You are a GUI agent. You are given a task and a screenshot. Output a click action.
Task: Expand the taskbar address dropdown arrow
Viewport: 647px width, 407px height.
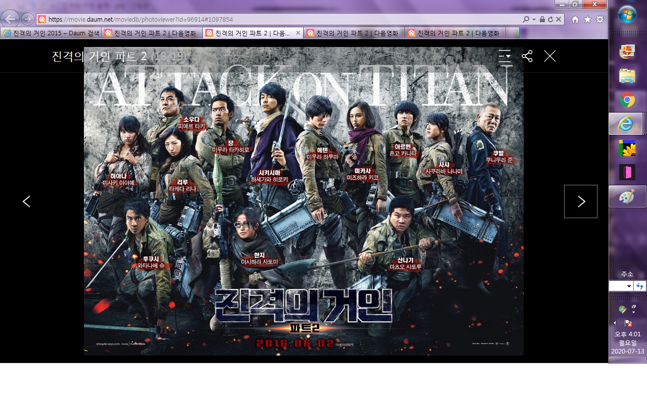pyautogui.click(x=629, y=286)
